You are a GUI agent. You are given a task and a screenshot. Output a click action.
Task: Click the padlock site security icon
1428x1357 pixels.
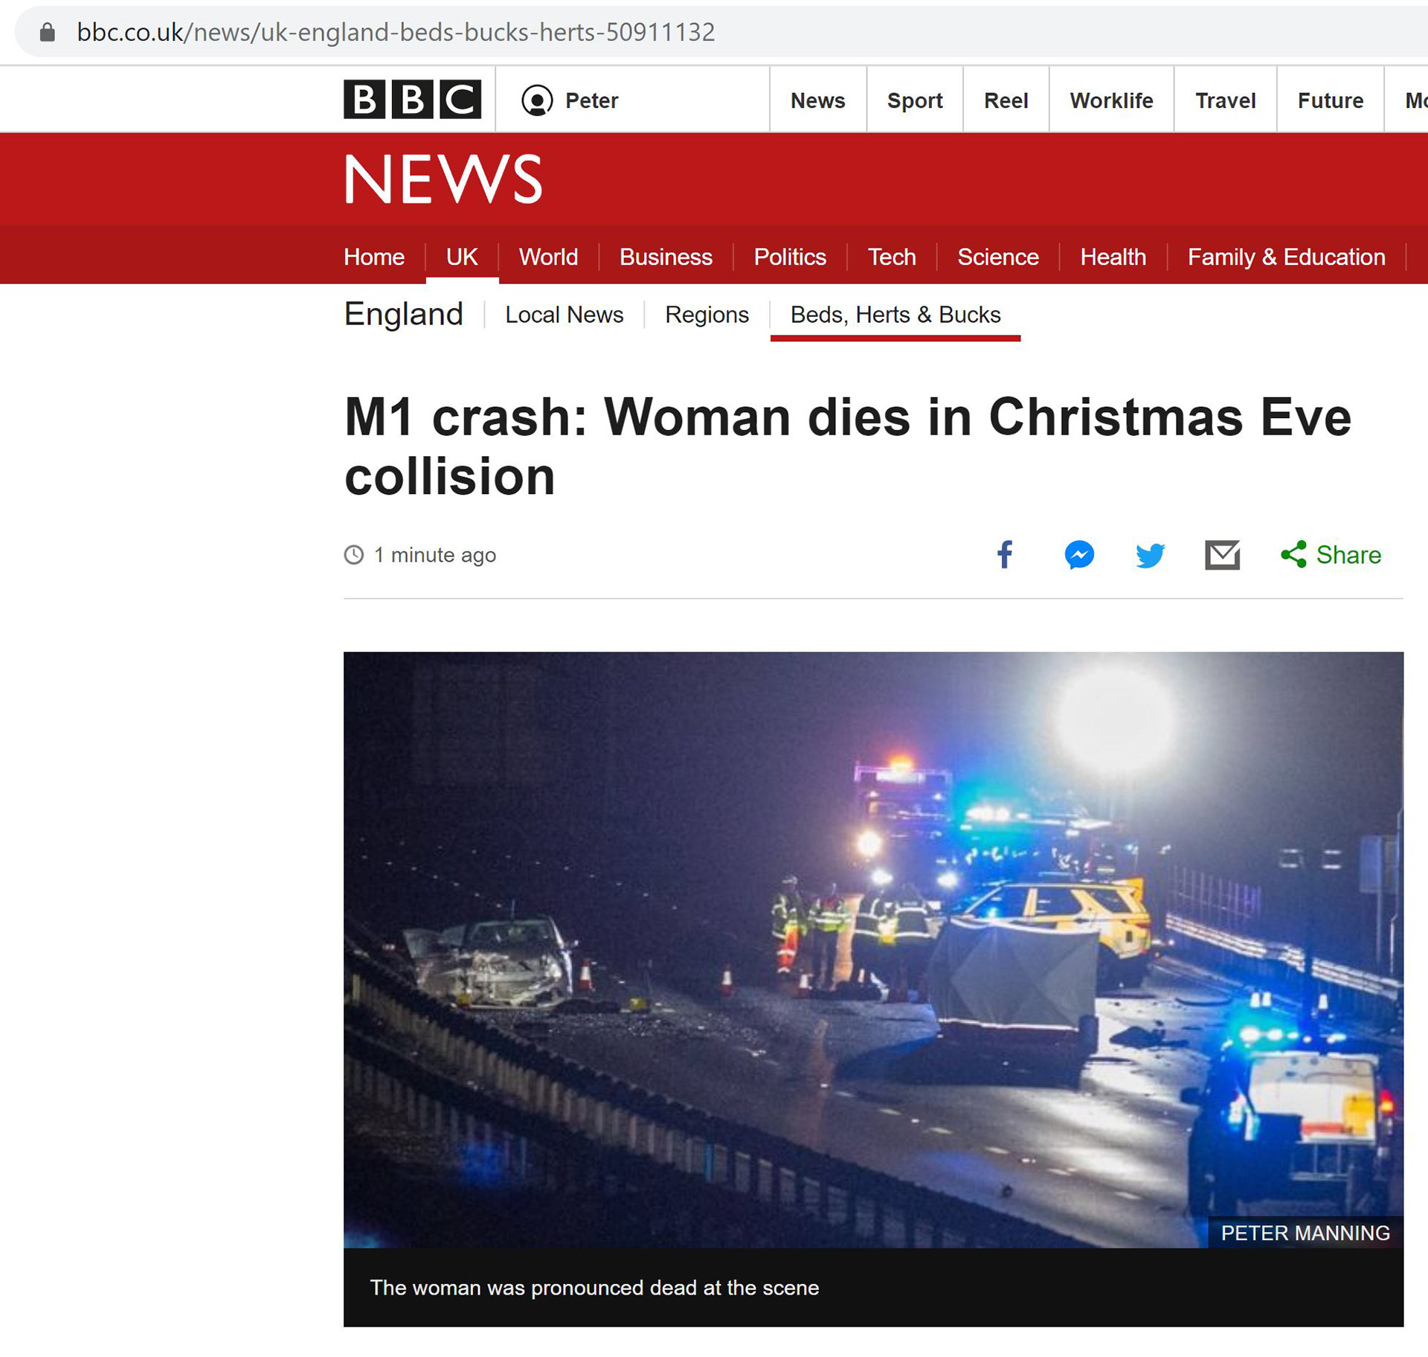coord(48,32)
